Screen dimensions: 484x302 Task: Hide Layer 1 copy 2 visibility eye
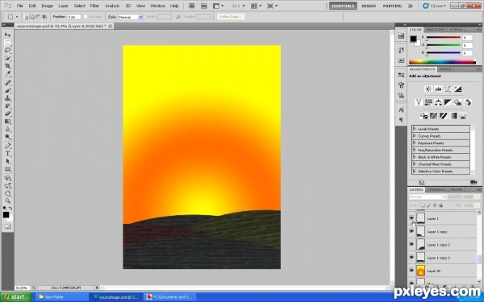pyautogui.click(x=411, y=244)
